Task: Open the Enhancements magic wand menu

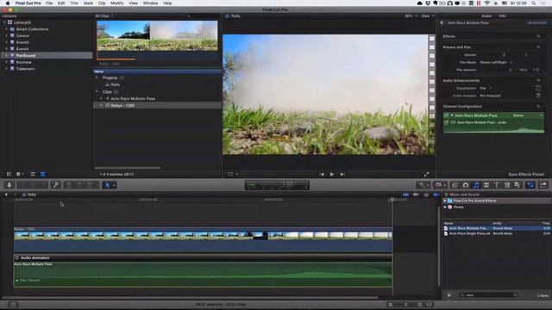Action: click(423, 185)
